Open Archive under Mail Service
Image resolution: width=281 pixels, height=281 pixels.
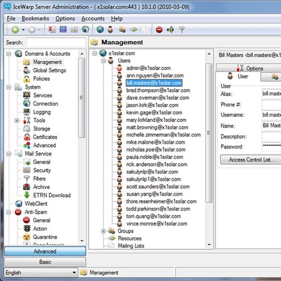42,187
